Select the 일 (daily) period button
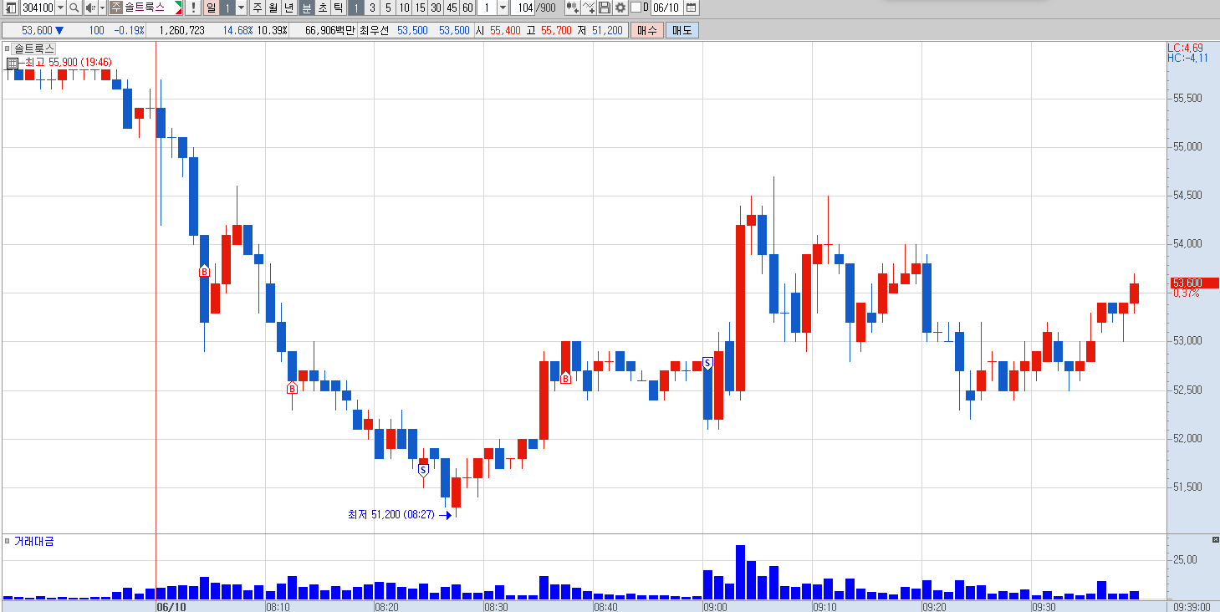Viewport: 1220px width, 612px height. pos(211,8)
